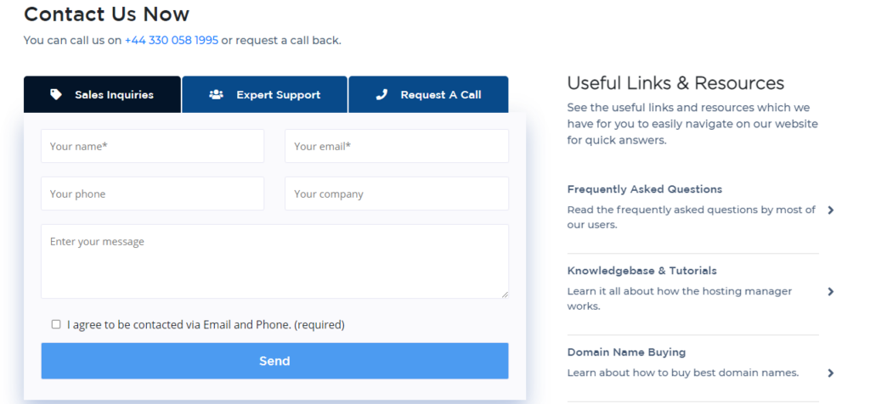
Task: Open the Sales Inquiries tab
Action: coord(102,94)
